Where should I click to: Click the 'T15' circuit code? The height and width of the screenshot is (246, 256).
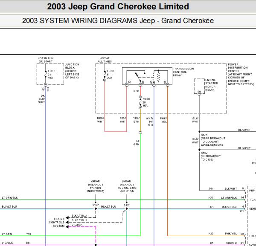point(29,234)
